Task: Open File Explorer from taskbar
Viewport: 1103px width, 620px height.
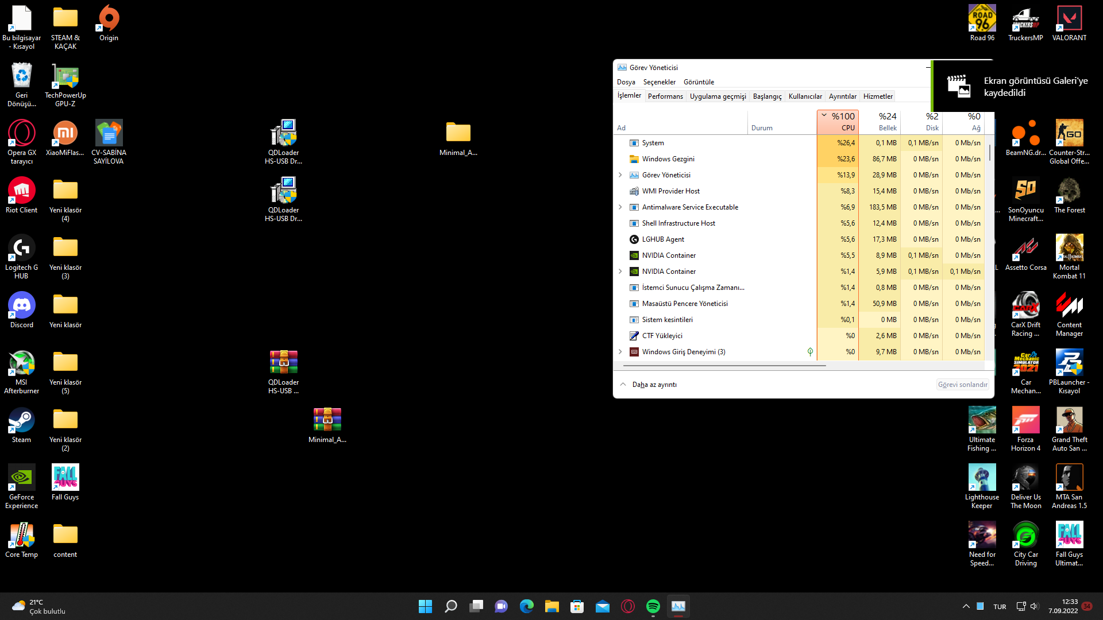Action: (552, 606)
